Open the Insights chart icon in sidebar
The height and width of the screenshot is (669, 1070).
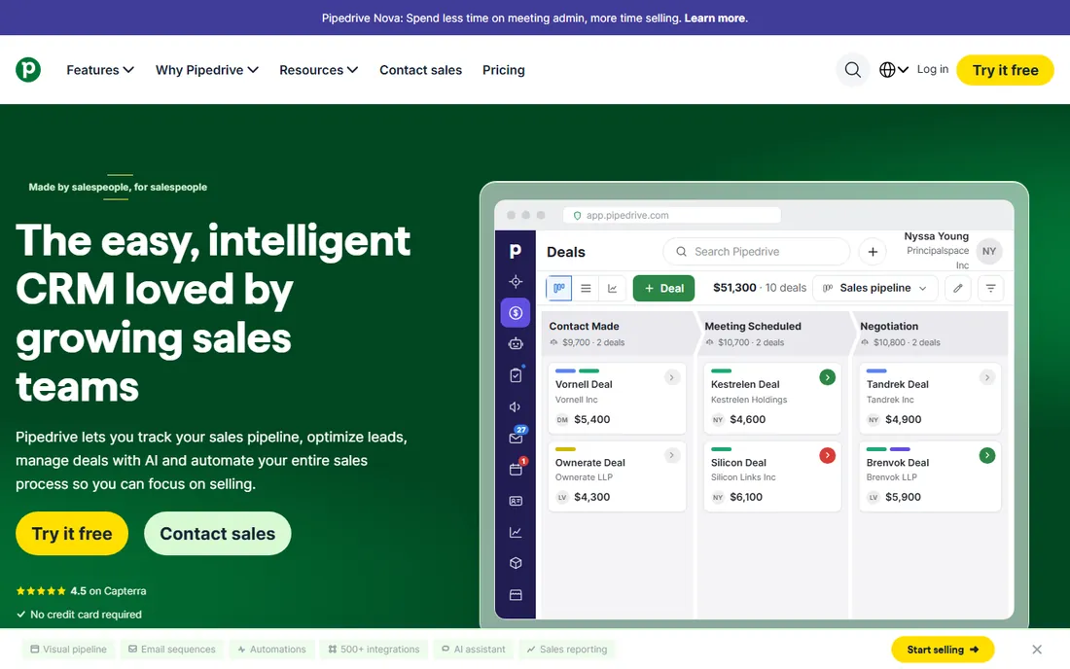pyautogui.click(x=516, y=532)
